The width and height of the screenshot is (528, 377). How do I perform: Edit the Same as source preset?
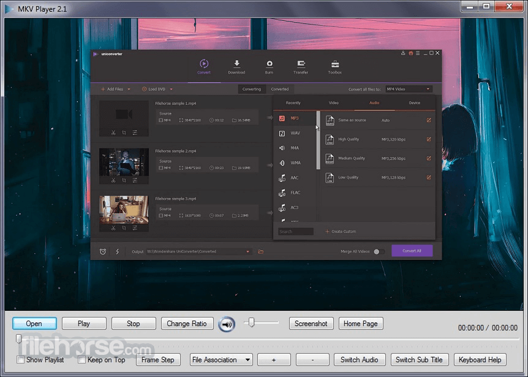pos(429,120)
